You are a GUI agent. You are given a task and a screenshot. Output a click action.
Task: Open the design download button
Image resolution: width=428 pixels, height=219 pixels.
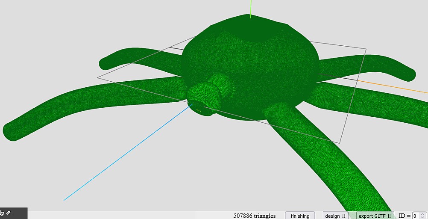click(335, 216)
